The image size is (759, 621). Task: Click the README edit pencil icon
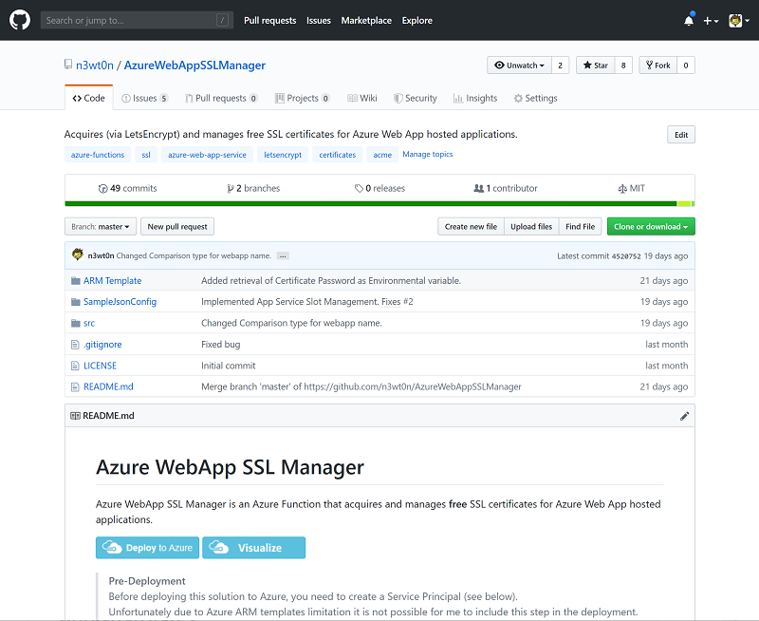pyautogui.click(x=684, y=416)
